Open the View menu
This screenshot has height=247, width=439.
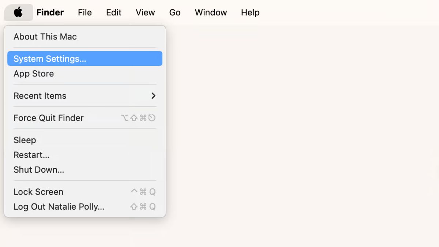(x=145, y=12)
